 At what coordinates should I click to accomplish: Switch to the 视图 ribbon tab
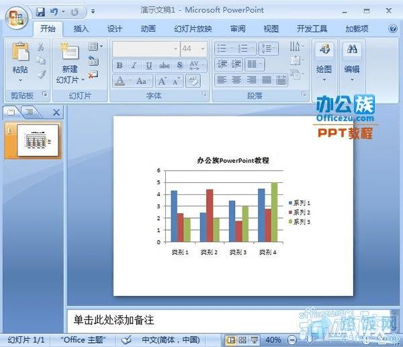point(271,28)
